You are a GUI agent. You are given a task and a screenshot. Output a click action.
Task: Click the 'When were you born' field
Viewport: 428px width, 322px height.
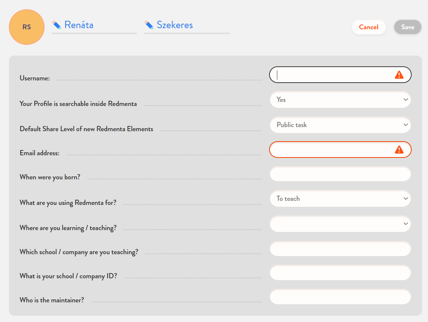tap(340, 174)
